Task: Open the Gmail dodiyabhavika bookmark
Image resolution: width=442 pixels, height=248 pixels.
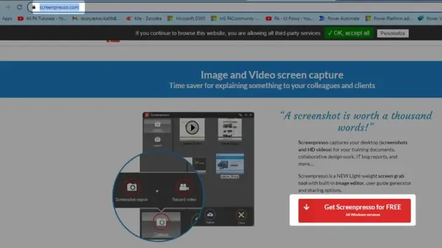Action: coord(96,18)
